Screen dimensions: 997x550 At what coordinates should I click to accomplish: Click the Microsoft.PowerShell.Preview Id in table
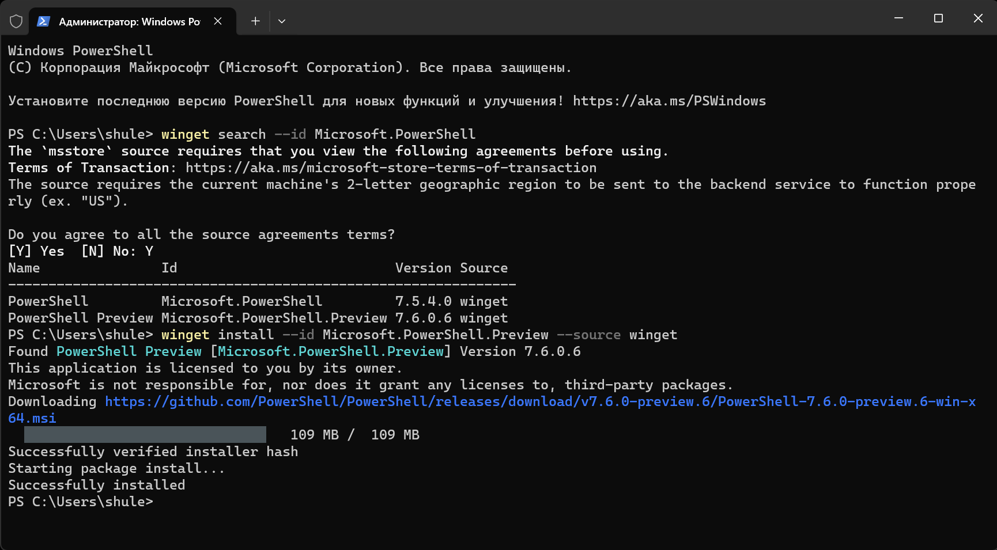click(274, 318)
